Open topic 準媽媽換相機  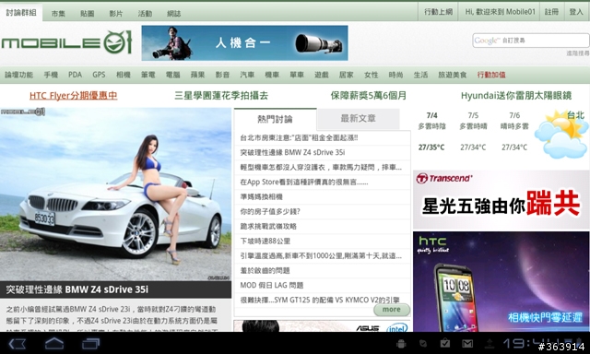tap(262, 196)
